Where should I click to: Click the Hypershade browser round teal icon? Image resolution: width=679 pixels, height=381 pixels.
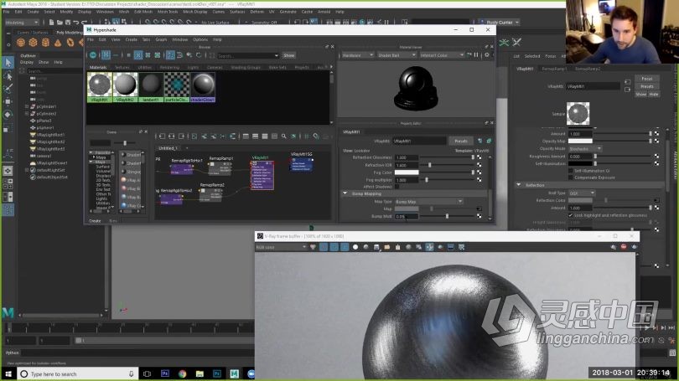click(93, 55)
